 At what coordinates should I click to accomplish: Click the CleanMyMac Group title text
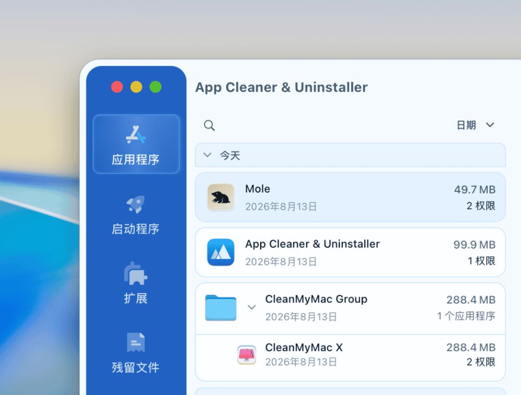click(x=316, y=299)
